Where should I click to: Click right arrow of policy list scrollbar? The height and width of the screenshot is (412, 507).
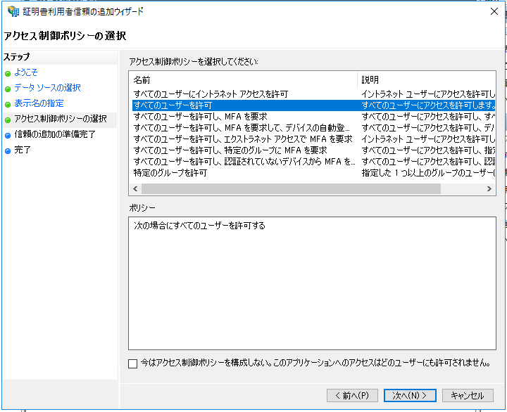point(489,189)
